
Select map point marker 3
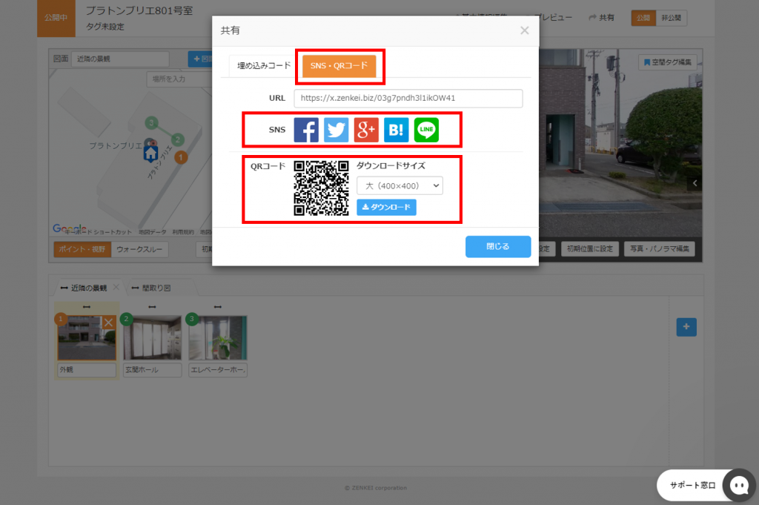[151, 123]
